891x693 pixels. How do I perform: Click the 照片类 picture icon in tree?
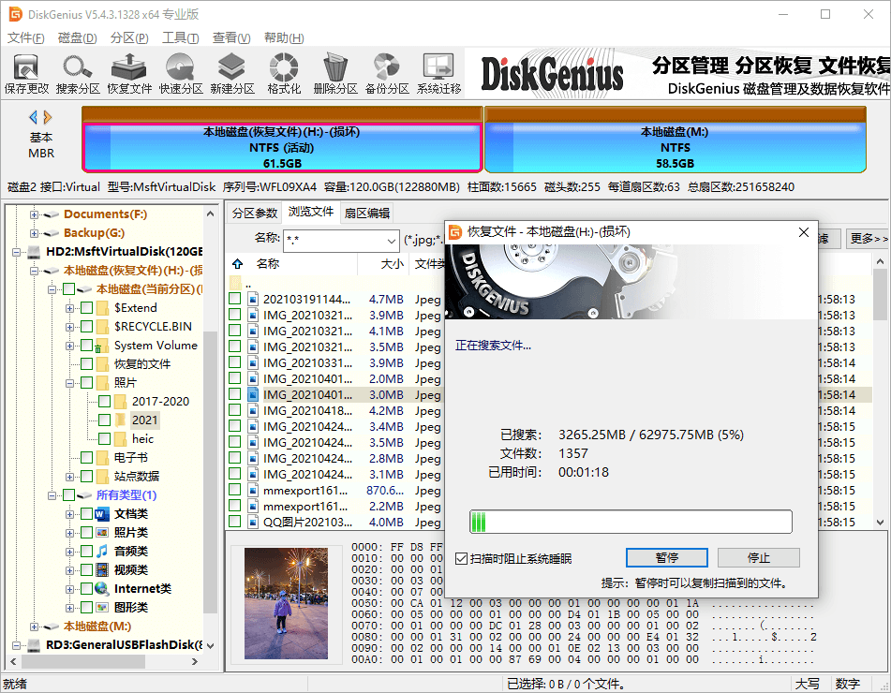[x=102, y=533]
